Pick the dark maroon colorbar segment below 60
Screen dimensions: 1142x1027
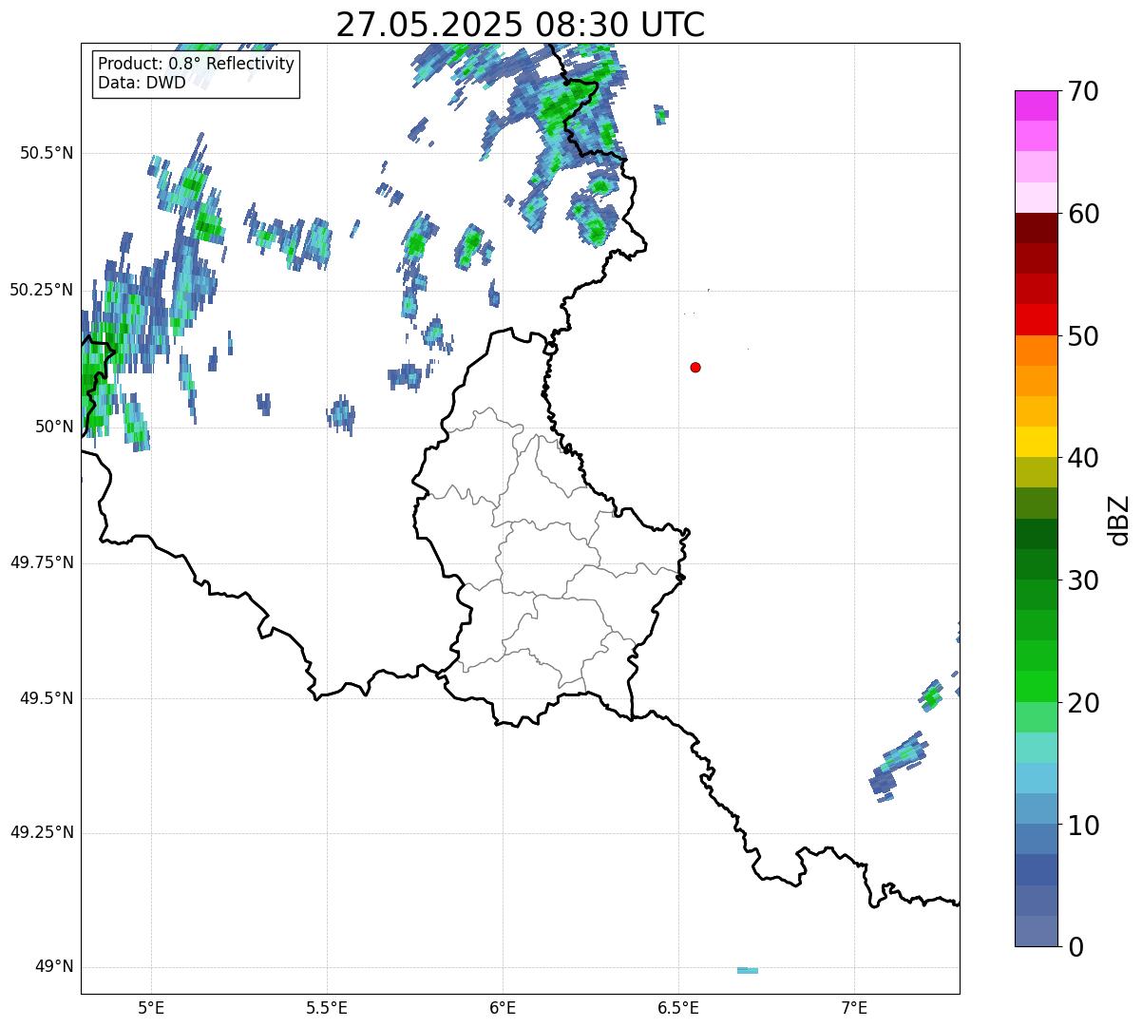tap(1036, 228)
